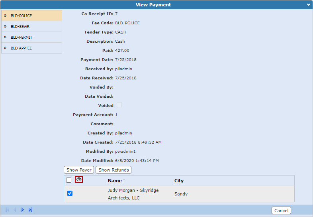Click the Fee Code value BLD-POLICE
Image resolution: width=313 pixels, height=217 pixels.
(x=127, y=23)
